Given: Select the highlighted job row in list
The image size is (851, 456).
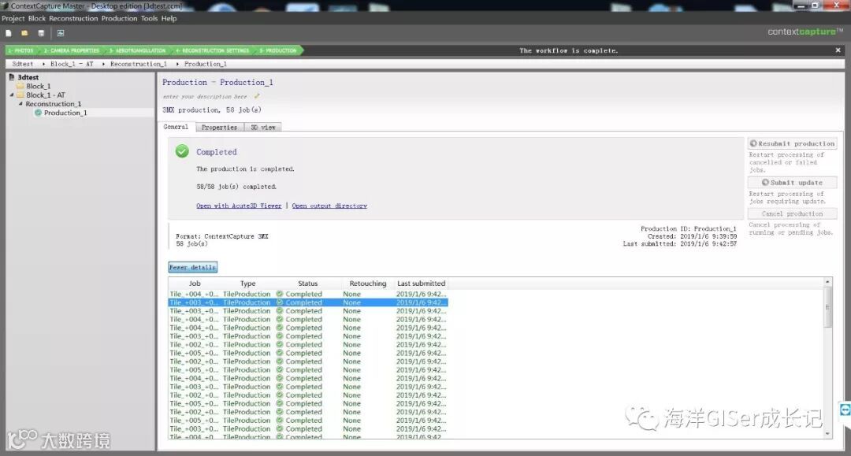Looking at the screenshot, I should pyautogui.click(x=308, y=302).
